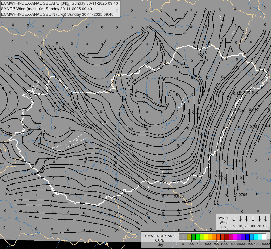The width and height of the screenshot is (271, 249).
Task: Click the 10 m/s wind arrow in legend
Action: [x=240, y=219]
